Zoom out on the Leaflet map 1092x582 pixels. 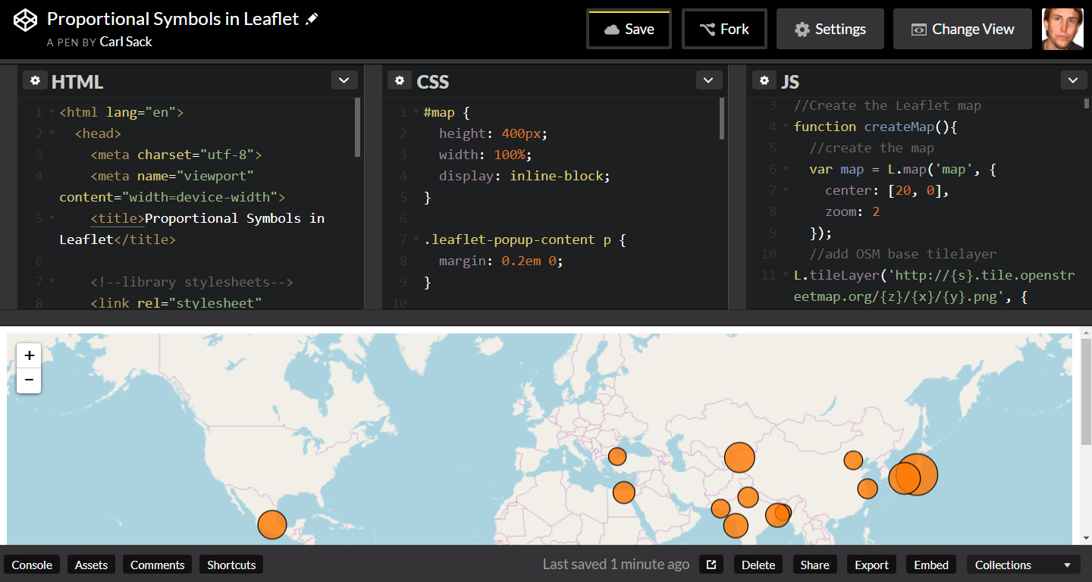point(29,380)
